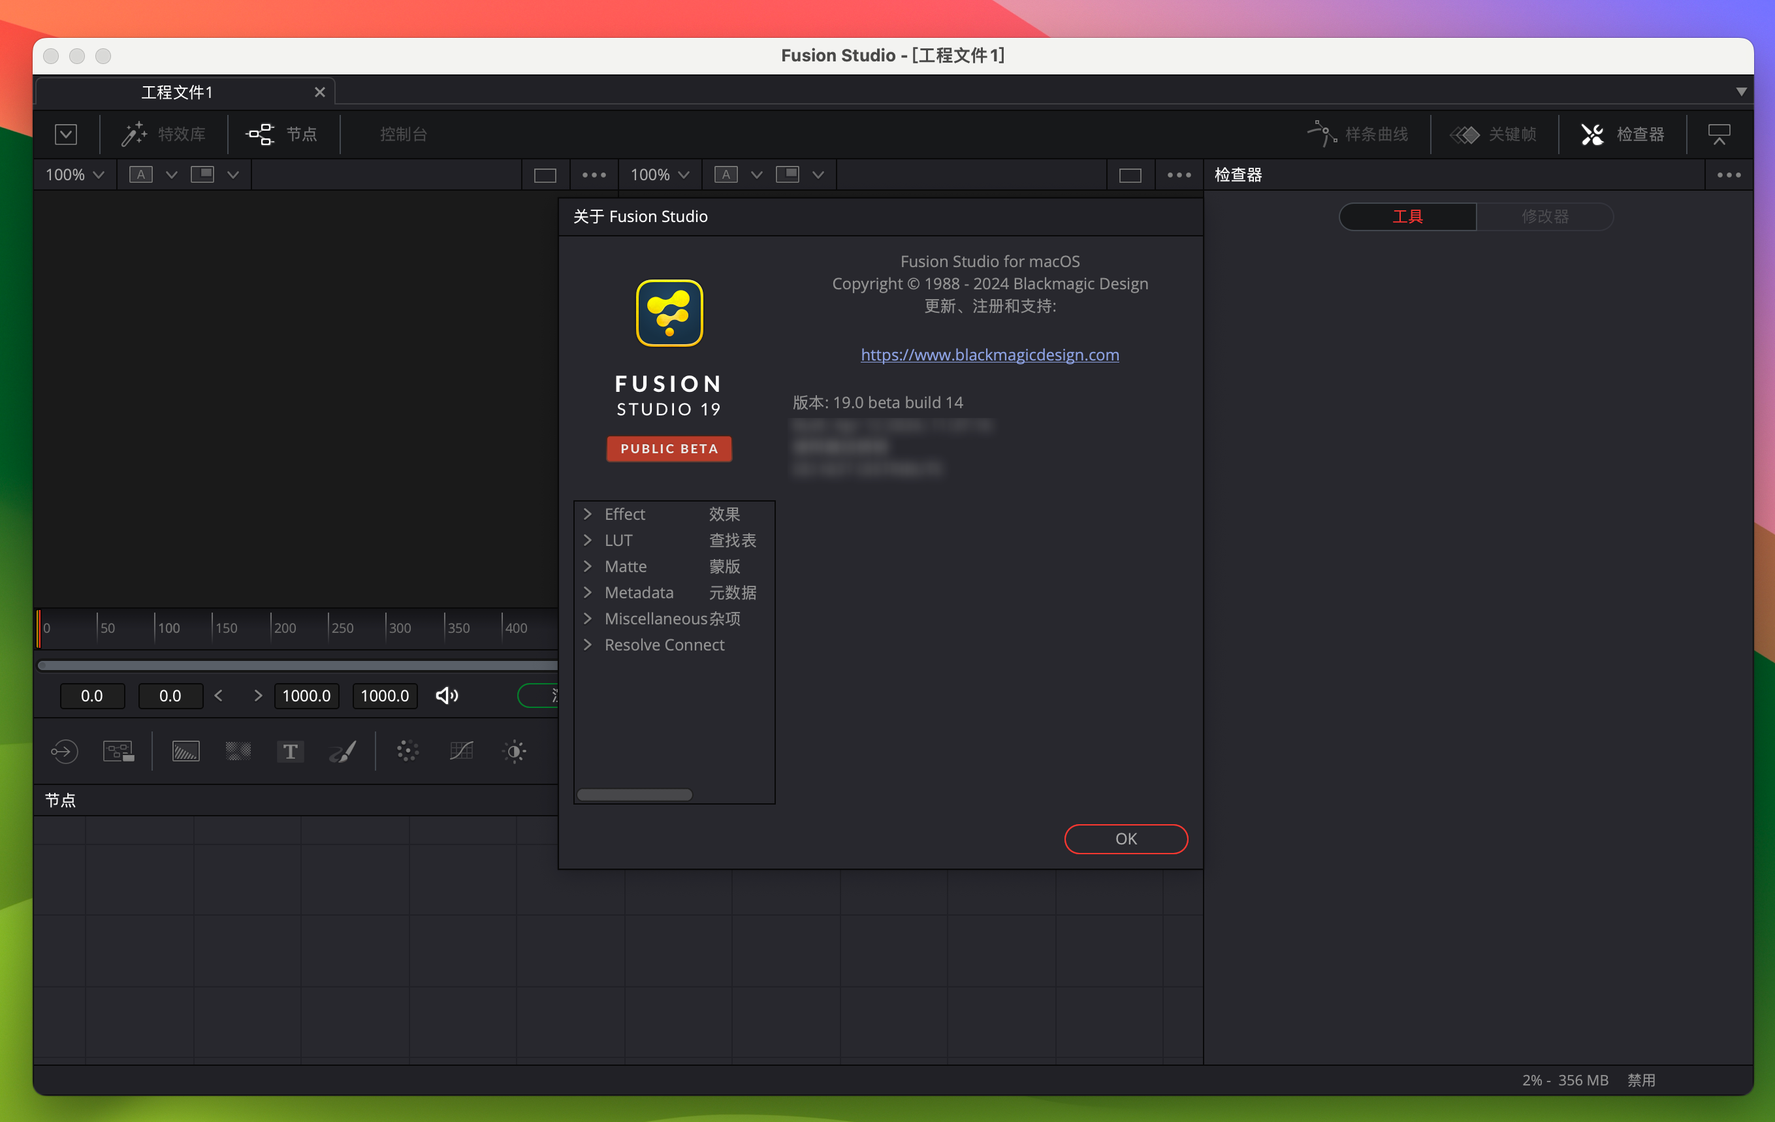1775x1122 pixels.
Task: Switch to the 工程文件1 document tab
Action: tap(177, 92)
